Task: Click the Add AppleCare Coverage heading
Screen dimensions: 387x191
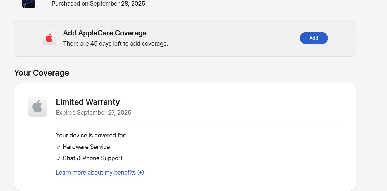Action: pos(105,33)
